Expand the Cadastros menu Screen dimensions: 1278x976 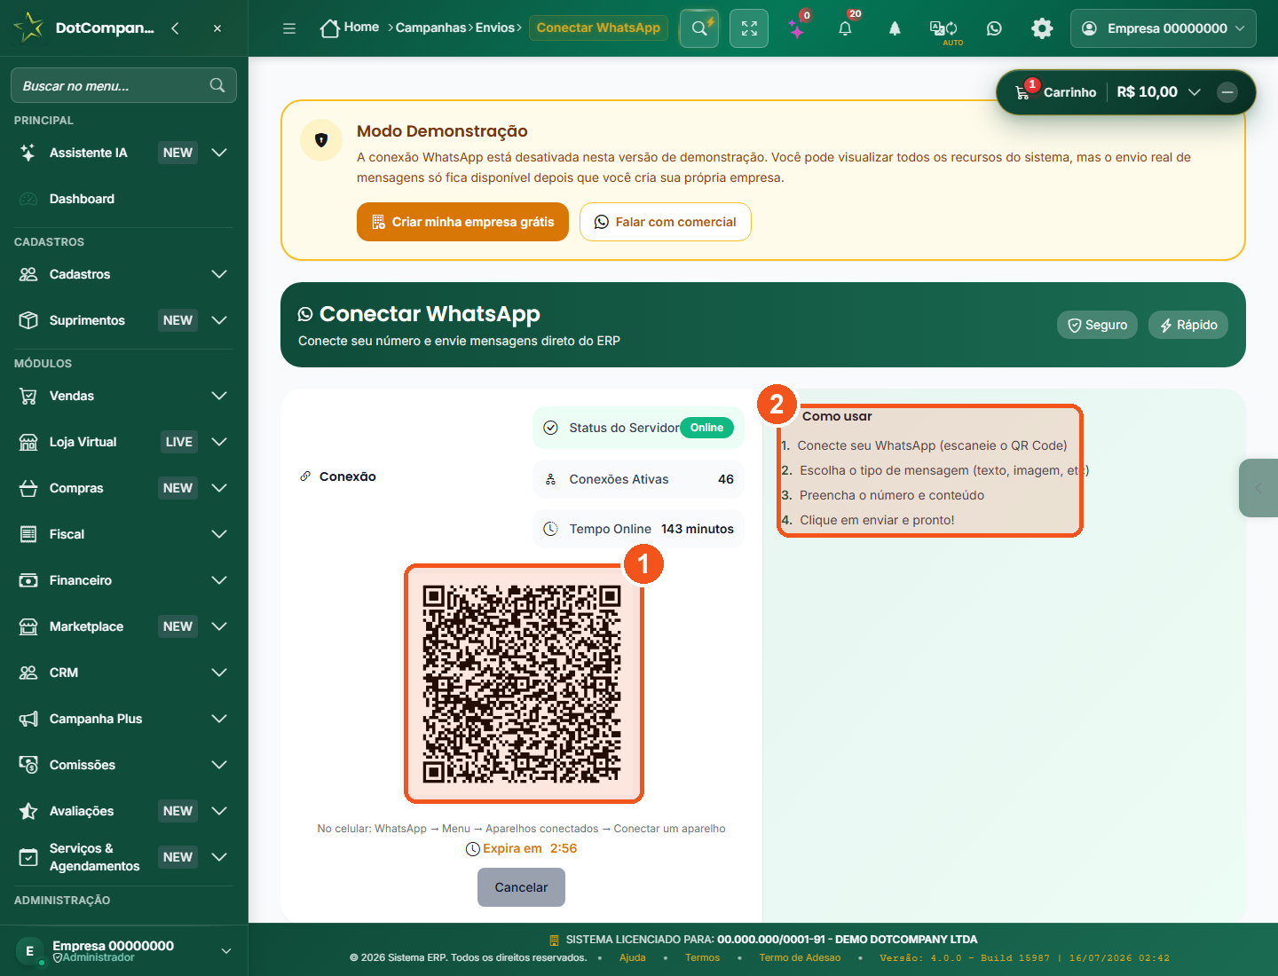coord(123,274)
